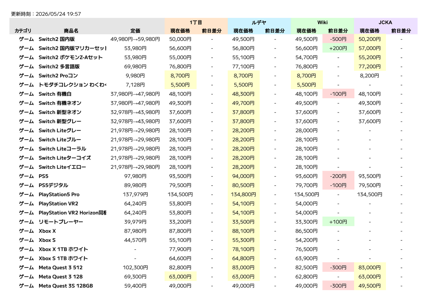Select product PlayStation VR2 Horizon同梱
This screenshot has height=302, width=427.
tap(73, 213)
